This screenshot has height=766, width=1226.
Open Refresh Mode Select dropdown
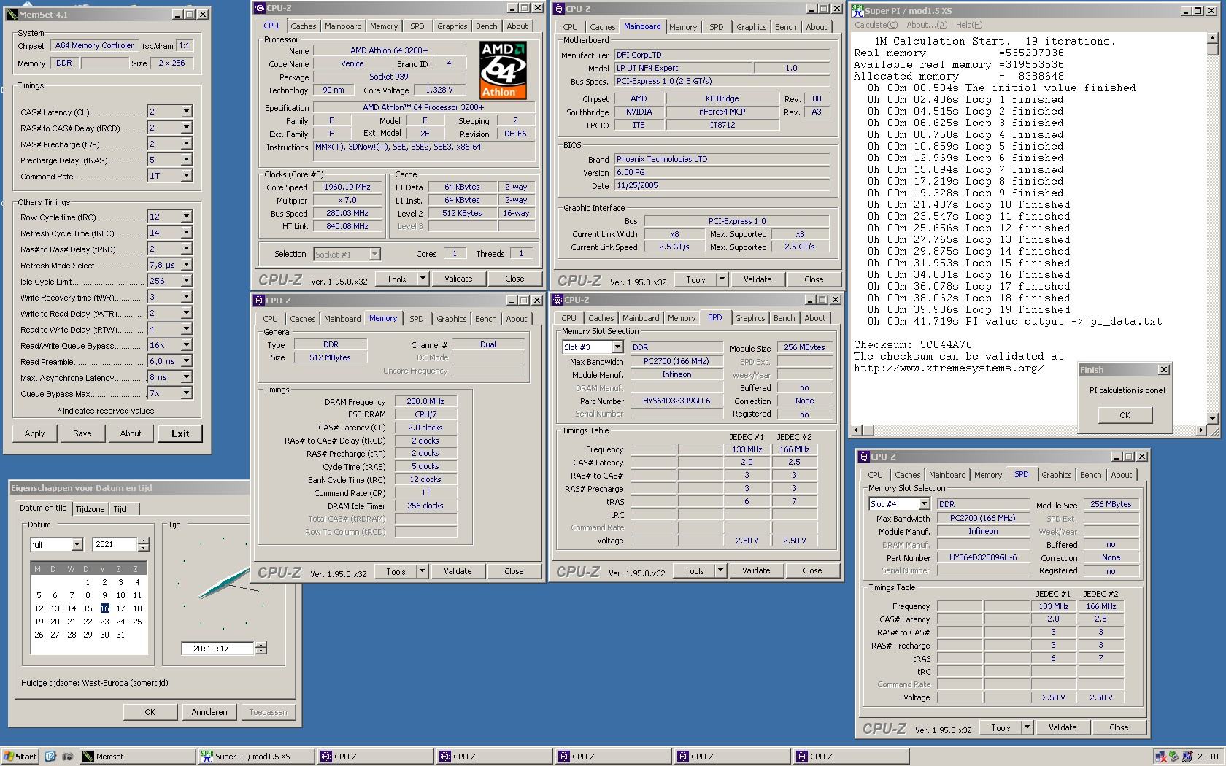[186, 265]
